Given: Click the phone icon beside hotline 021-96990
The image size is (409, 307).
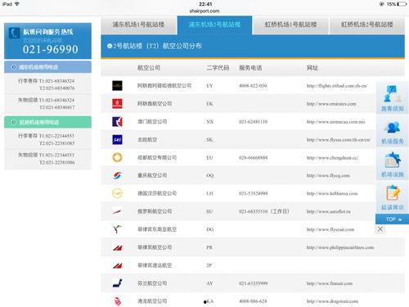Looking at the screenshot, I should [x=14, y=33].
